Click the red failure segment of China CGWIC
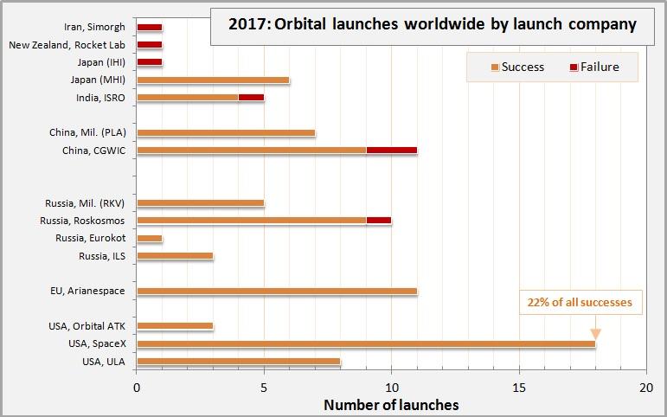The height and width of the screenshot is (417, 667). [391, 151]
